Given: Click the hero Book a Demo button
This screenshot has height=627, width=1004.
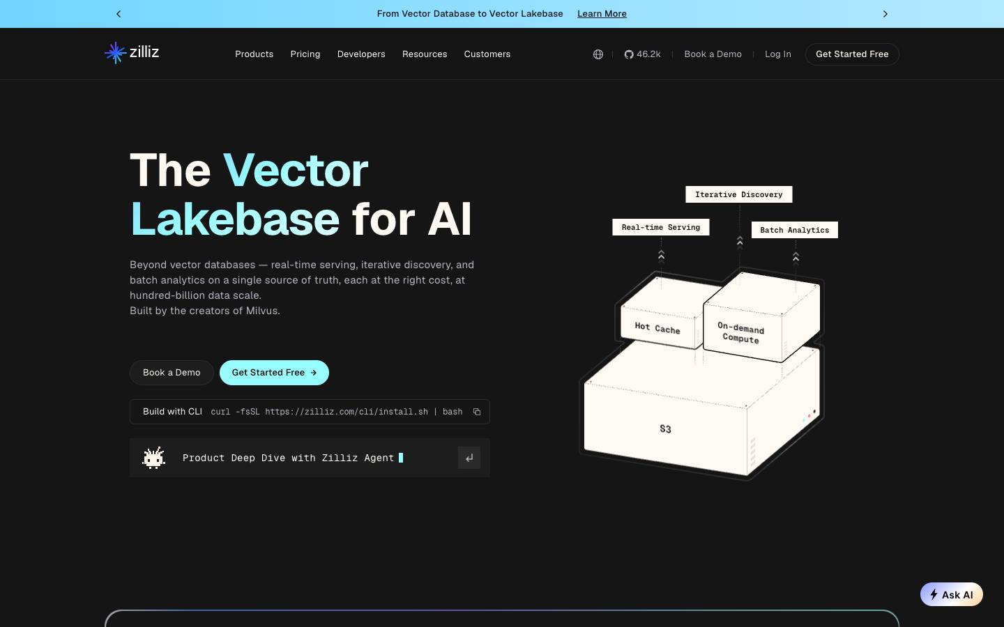Looking at the screenshot, I should pyautogui.click(x=172, y=373).
